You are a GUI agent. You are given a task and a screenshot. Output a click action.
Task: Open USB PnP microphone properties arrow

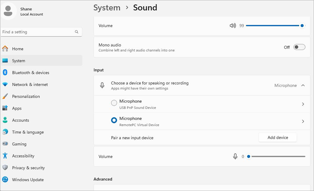coord(303,104)
